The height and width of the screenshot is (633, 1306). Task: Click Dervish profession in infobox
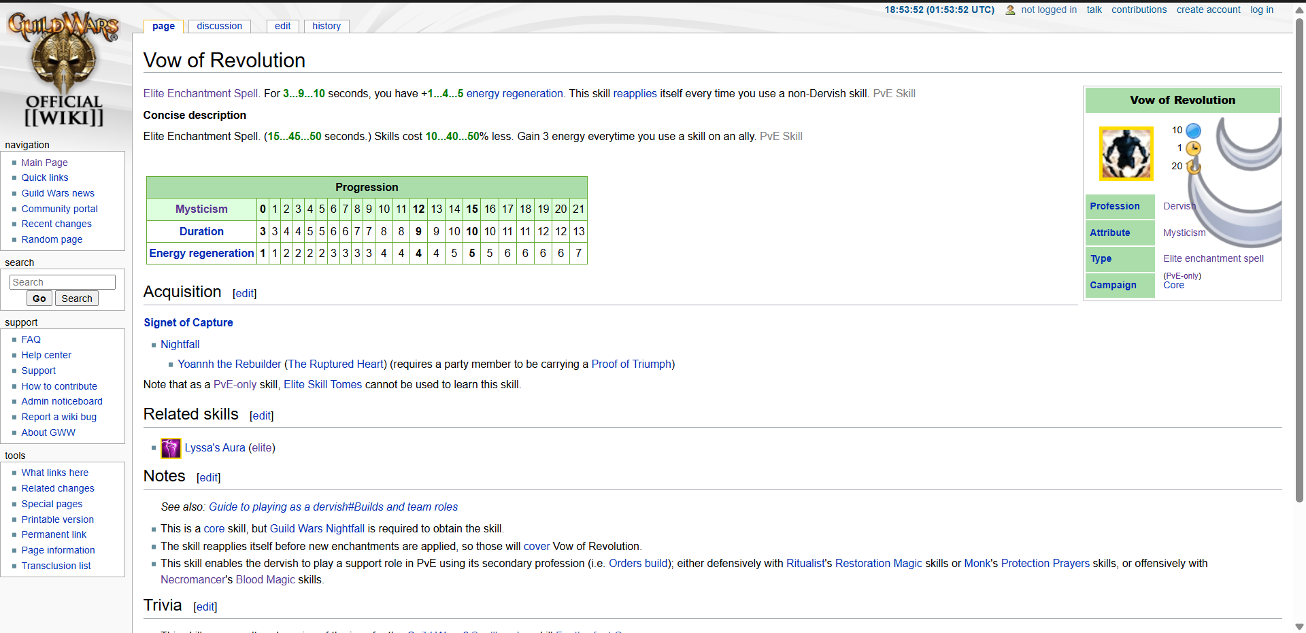tap(1179, 206)
